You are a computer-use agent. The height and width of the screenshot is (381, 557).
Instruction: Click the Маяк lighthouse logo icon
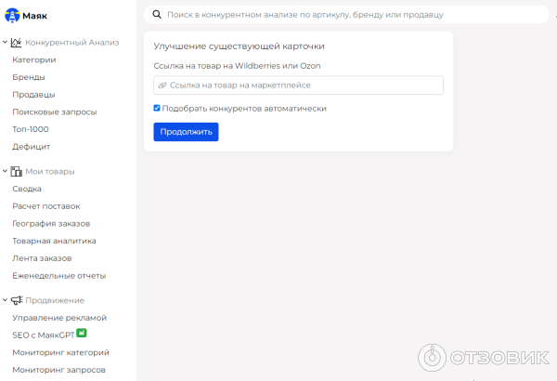tap(12, 15)
